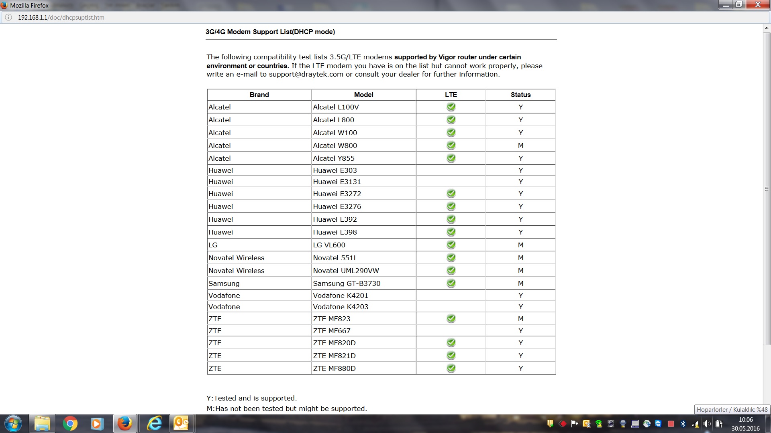Click the address bar URL field
Screen dimensions: 771x433
(x=241, y=18)
